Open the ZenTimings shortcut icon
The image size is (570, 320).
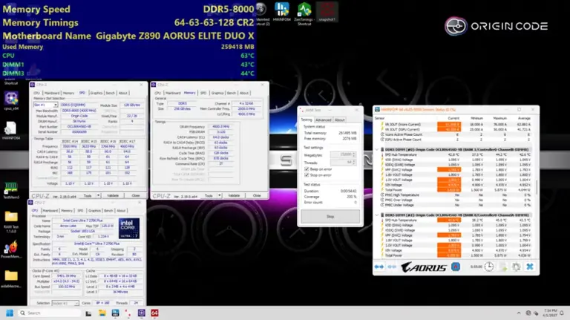pyautogui.click(x=304, y=13)
